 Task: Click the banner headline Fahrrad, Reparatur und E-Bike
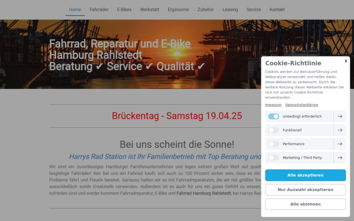120,44
